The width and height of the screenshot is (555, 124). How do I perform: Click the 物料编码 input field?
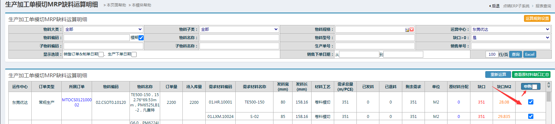(x=97, y=38)
